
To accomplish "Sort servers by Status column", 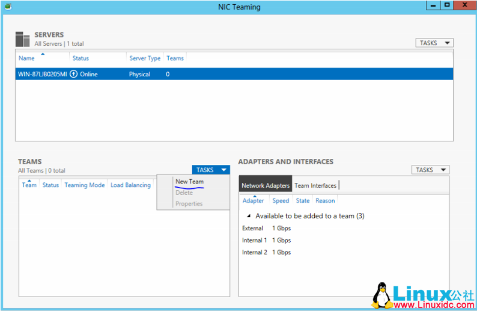I will (x=81, y=58).
